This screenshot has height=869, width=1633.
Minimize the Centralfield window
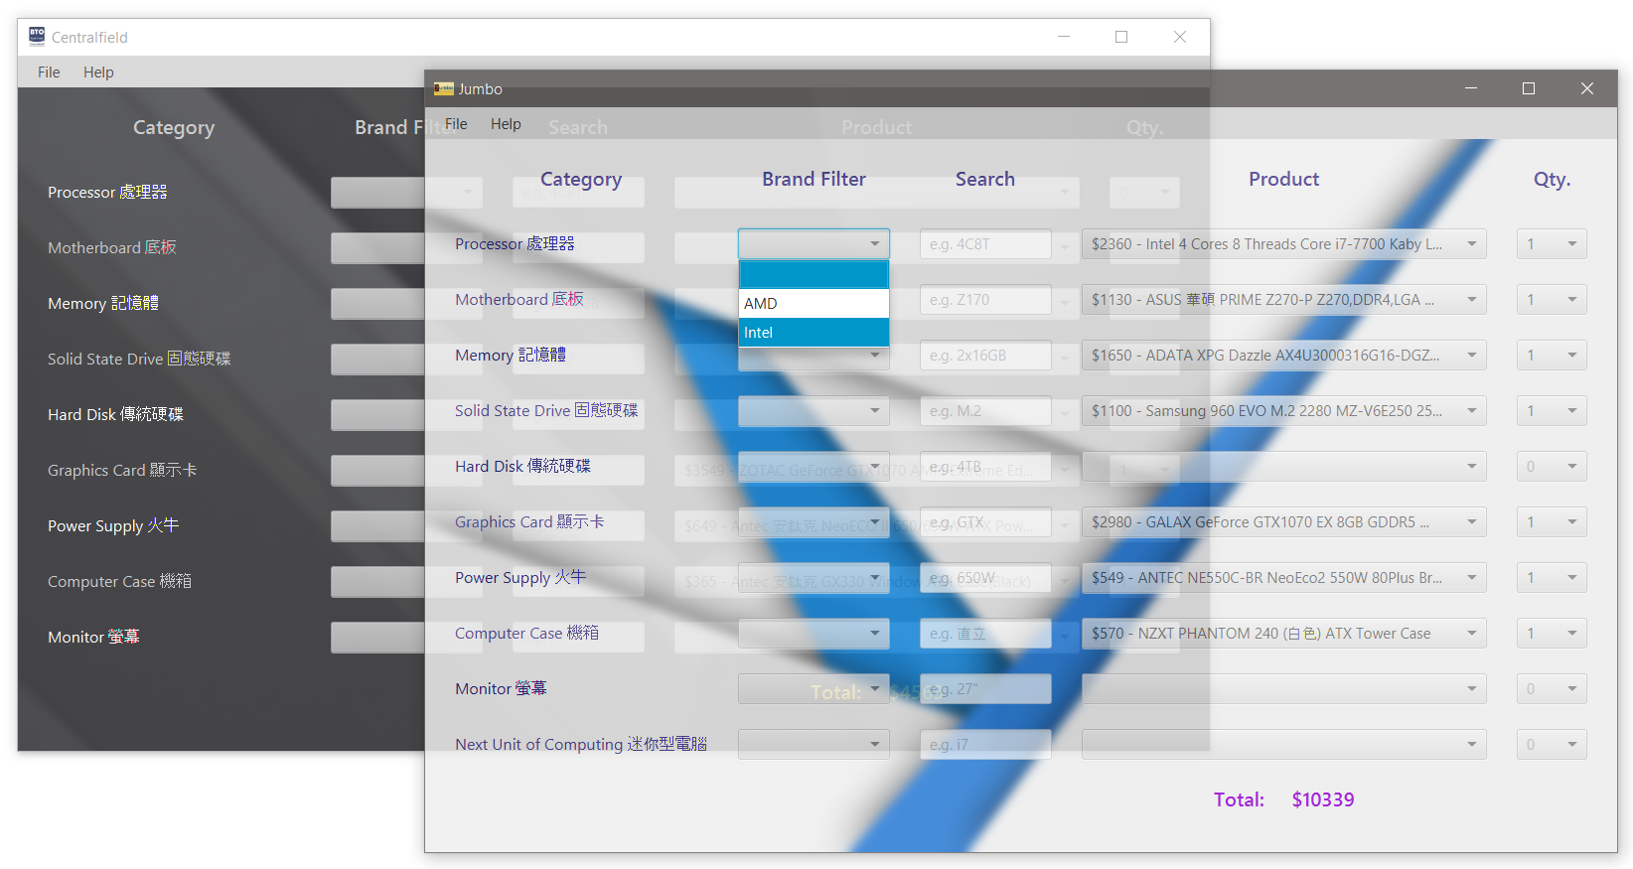pyautogui.click(x=1064, y=37)
